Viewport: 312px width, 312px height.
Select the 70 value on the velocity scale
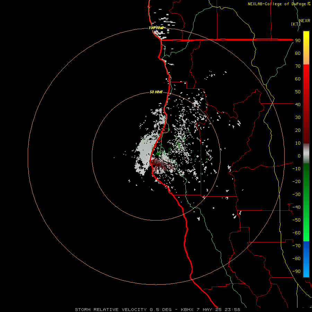point(298,66)
